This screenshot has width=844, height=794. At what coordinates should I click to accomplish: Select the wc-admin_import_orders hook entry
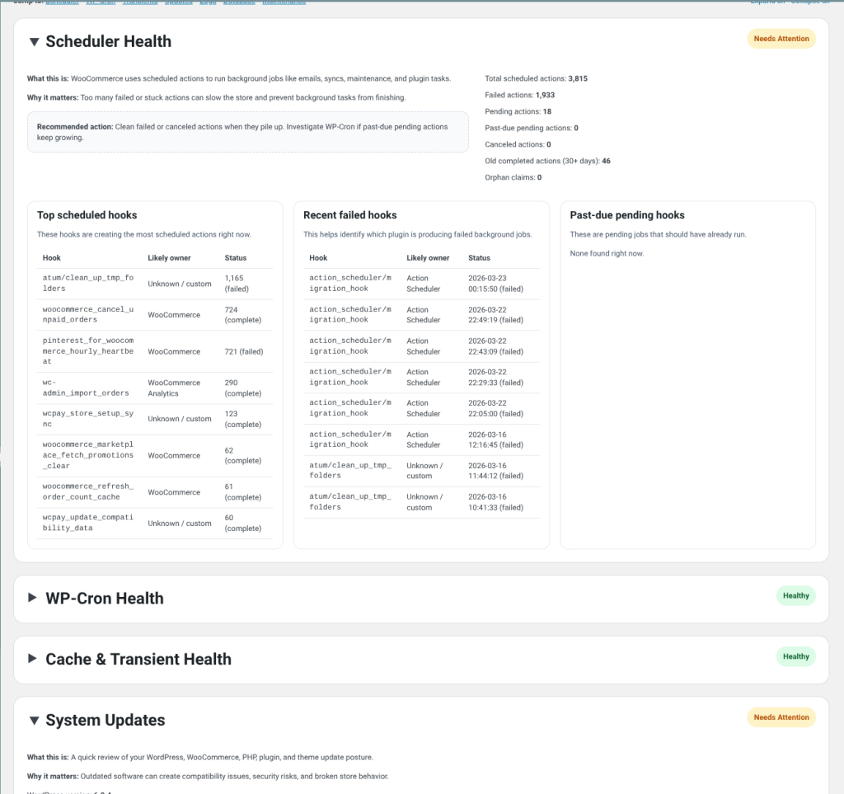click(86, 388)
